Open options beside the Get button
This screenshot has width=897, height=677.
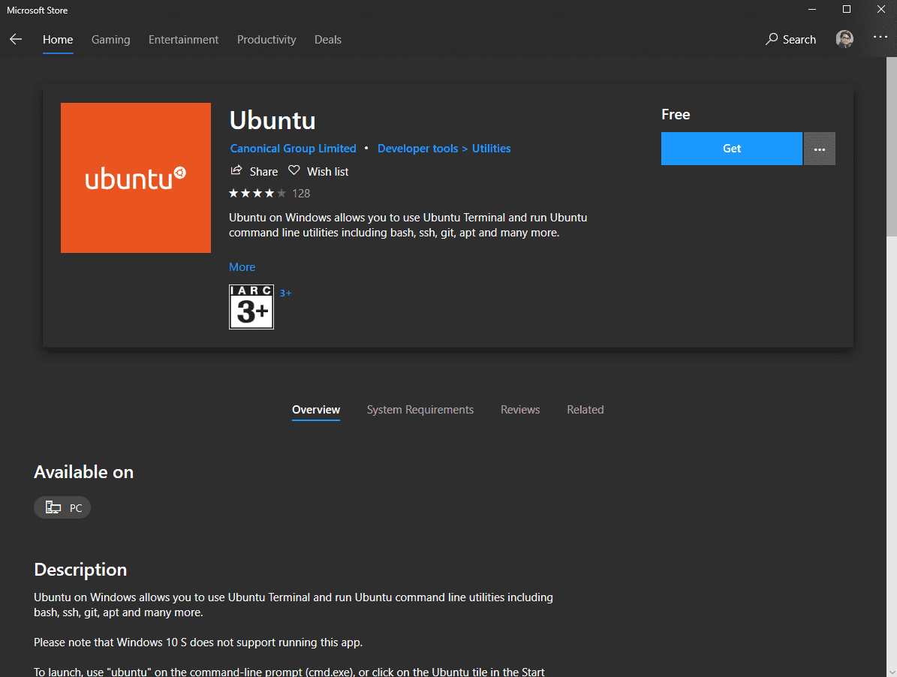click(x=819, y=149)
